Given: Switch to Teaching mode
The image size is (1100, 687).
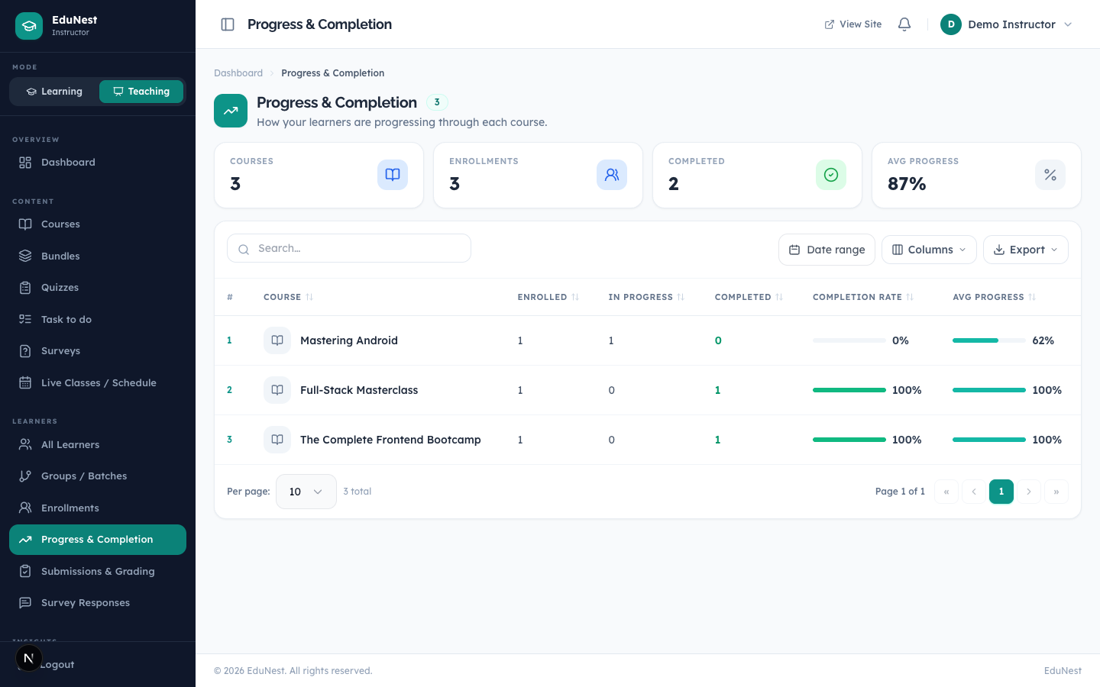Looking at the screenshot, I should (x=141, y=92).
